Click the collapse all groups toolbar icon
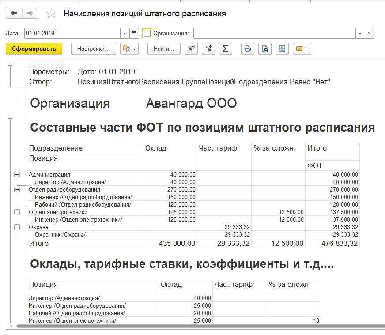 tap(191, 49)
